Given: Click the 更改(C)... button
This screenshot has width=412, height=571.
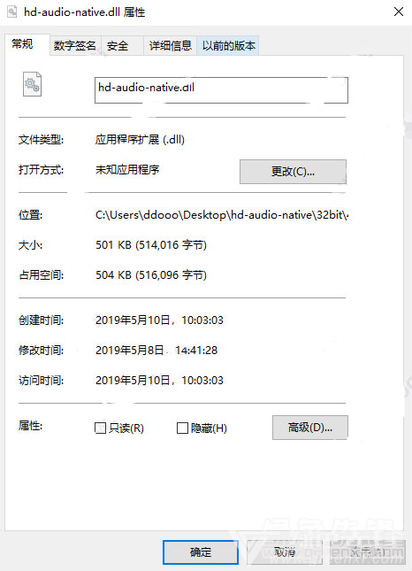Looking at the screenshot, I should (x=293, y=172).
